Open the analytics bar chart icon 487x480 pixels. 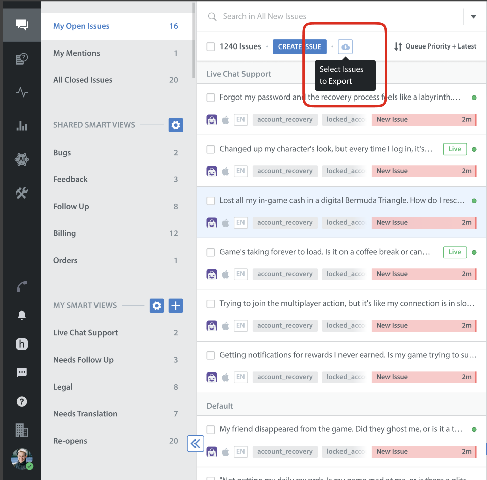(21, 126)
